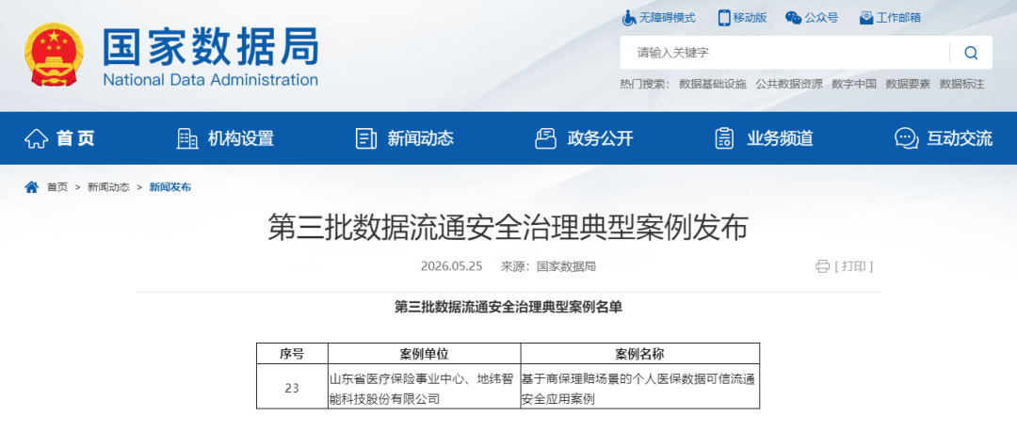Click the [打印] print link

pyautogui.click(x=853, y=266)
